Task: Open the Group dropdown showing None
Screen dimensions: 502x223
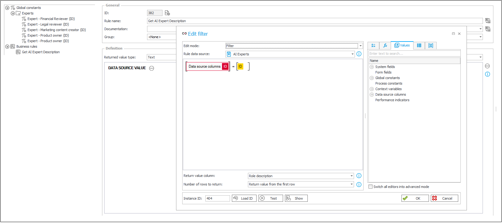Action: pyautogui.click(x=480, y=37)
